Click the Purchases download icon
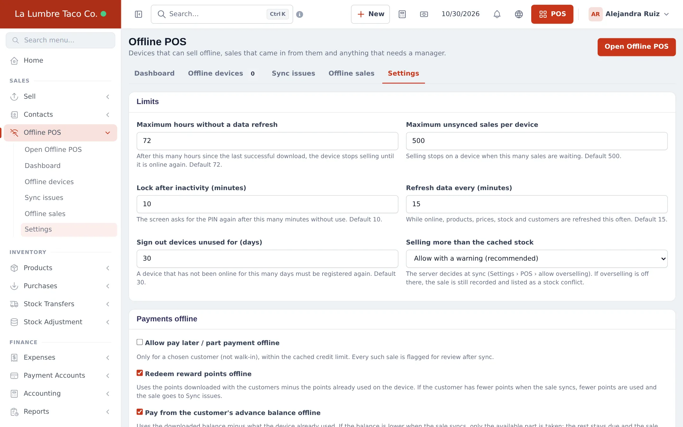 [x=14, y=286]
